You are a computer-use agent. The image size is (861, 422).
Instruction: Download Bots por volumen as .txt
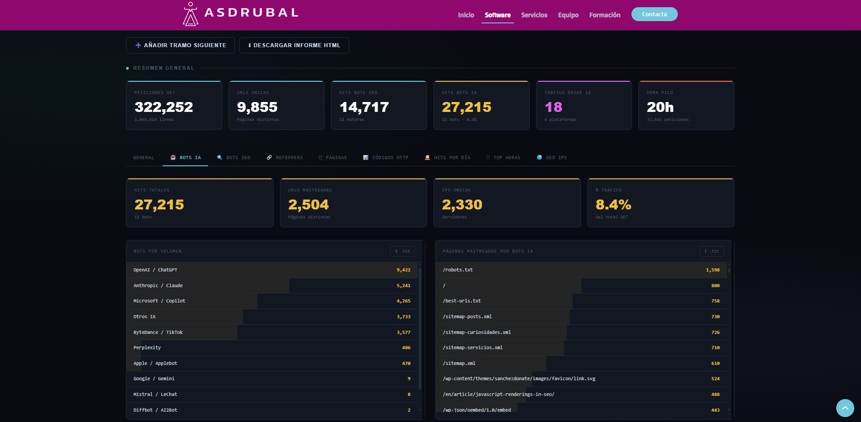[x=402, y=251]
